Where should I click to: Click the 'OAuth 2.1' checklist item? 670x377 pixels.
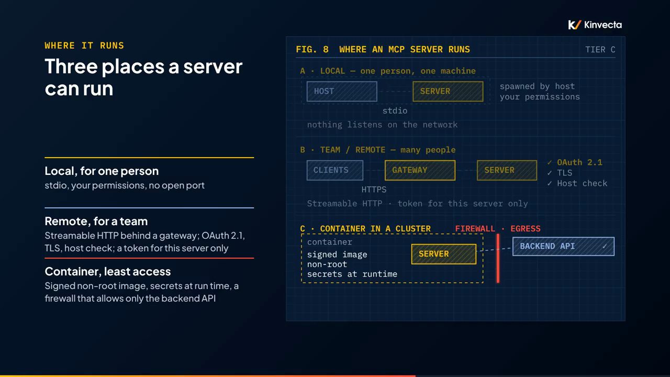coord(575,162)
